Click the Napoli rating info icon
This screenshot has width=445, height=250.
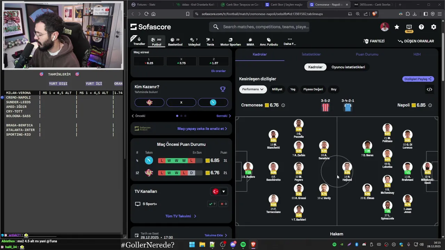(x=430, y=105)
